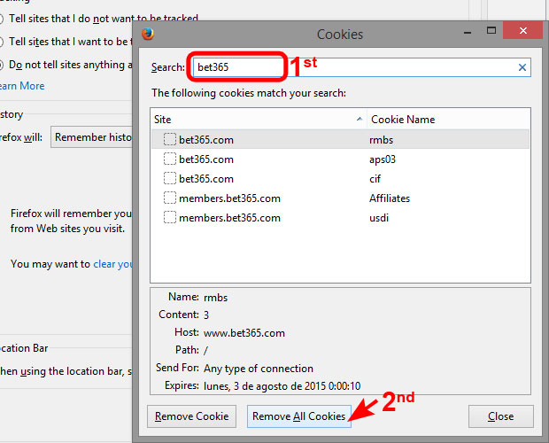Screen dimensions: 549x443
Task: Click the icon beside members.bet365.com Affiliates row
Action: click(x=170, y=198)
